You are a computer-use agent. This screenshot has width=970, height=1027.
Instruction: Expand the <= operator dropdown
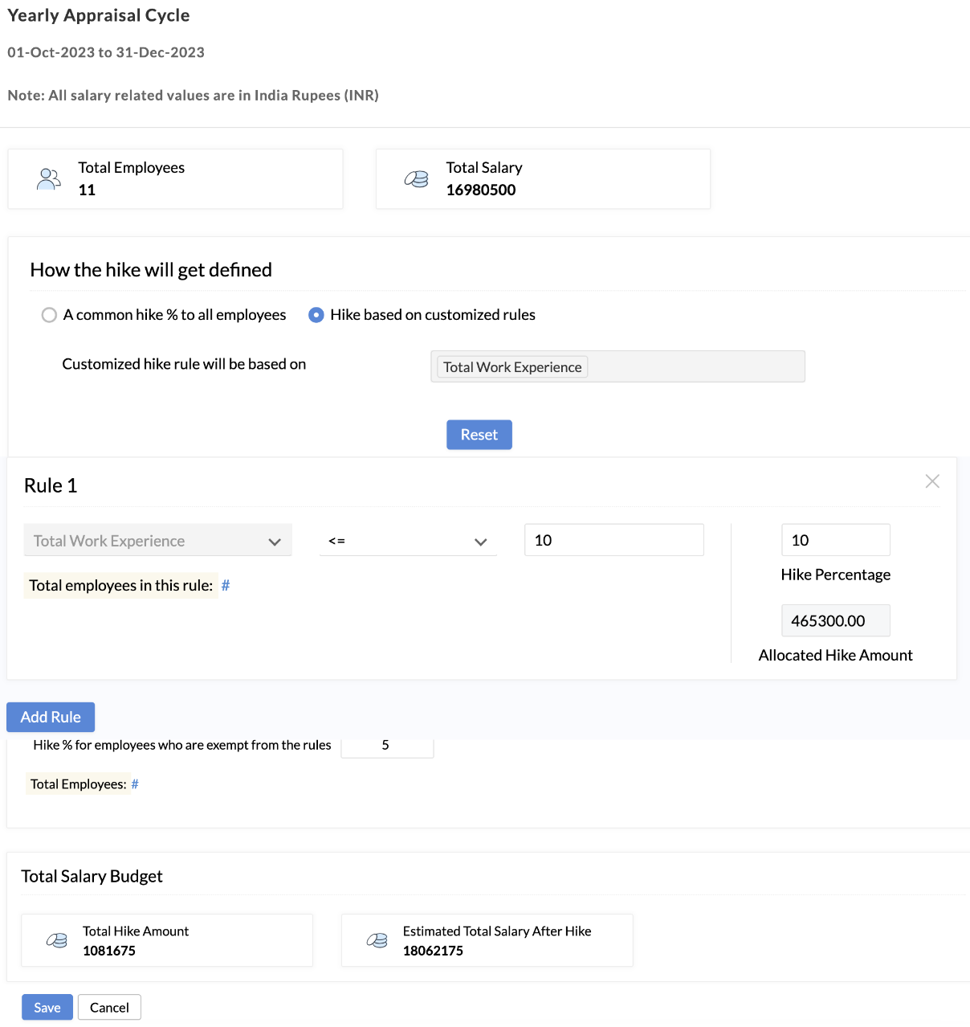(408, 541)
